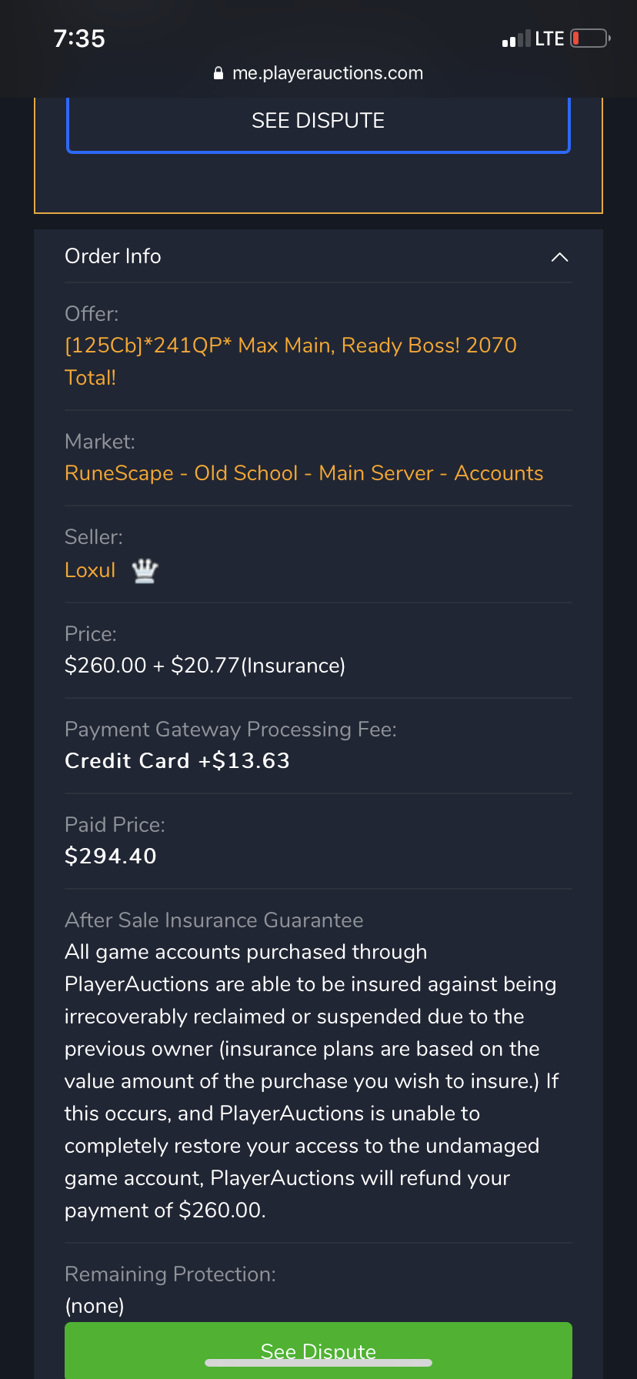Click the After Sale Insurance Guarantee heading
Viewport: 637px width, 1379px height.
[214, 920]
